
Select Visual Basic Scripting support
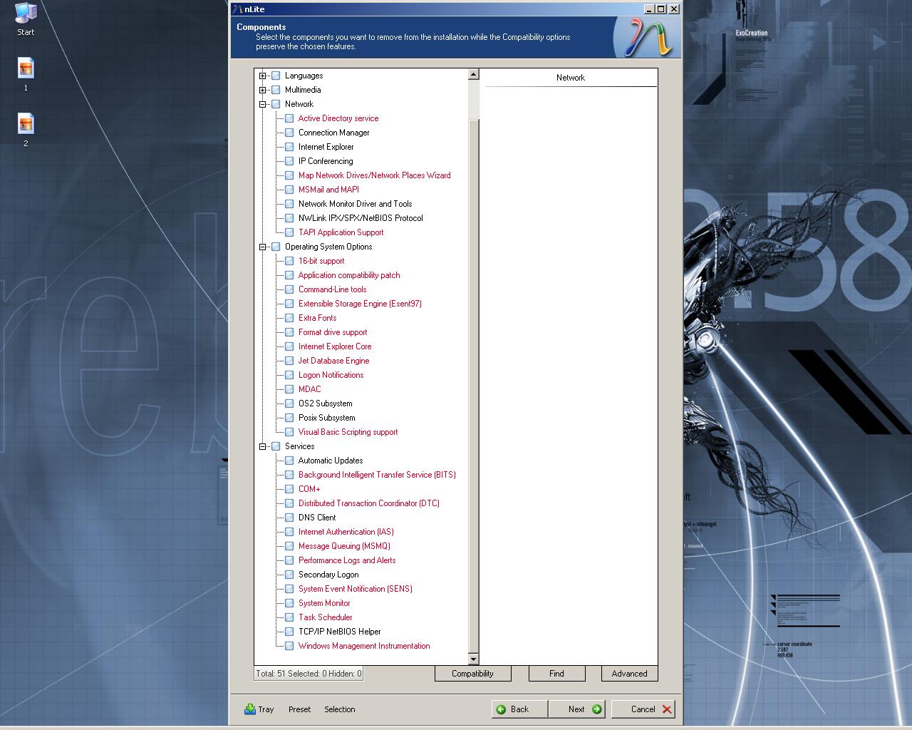(x=348, y=432)
